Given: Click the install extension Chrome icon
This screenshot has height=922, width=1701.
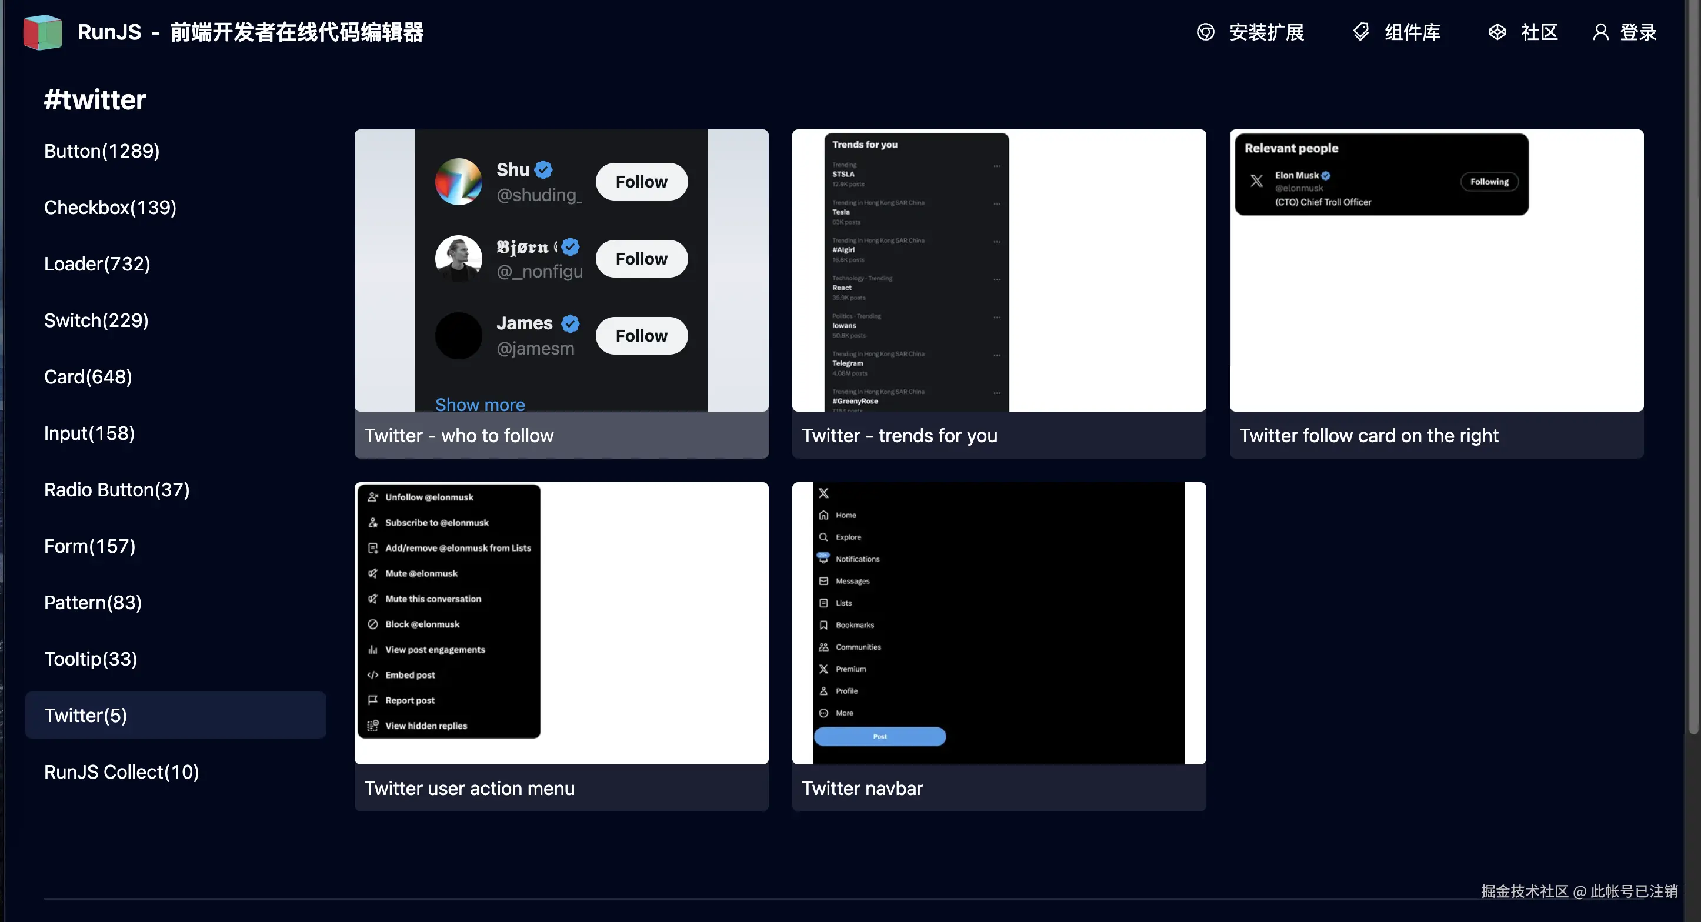Looking at the screenshot, I should coord(1205,32).
